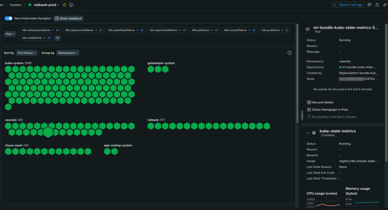Click the No log data message
The height and width of the screenshot is (210, 388).
tap(334, 117)
